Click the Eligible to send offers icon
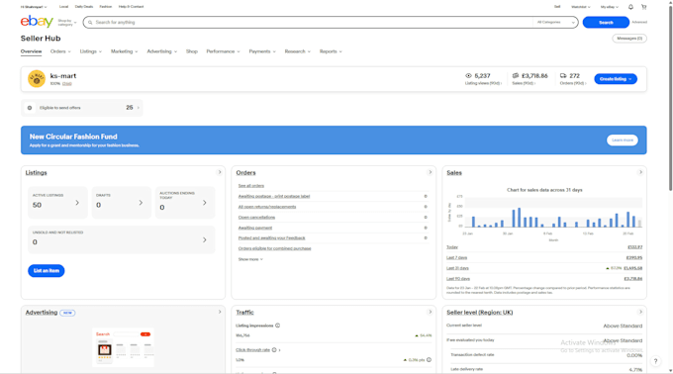 pos(30,108)
